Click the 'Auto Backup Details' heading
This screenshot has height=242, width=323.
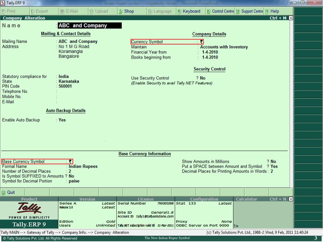(x=66, y=111)
